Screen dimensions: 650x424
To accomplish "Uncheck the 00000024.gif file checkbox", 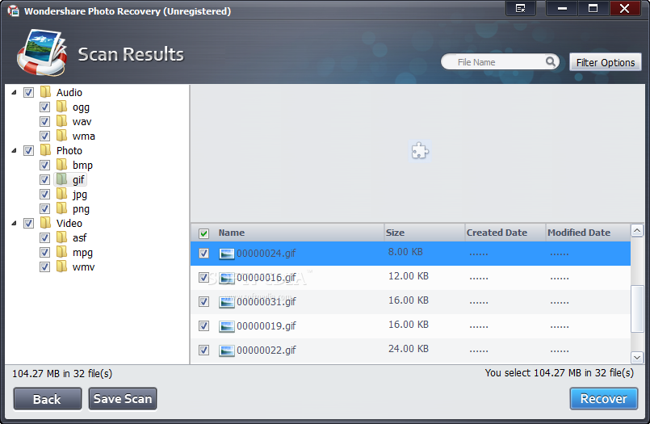I will pyautogui.click(x=203, y=253).
